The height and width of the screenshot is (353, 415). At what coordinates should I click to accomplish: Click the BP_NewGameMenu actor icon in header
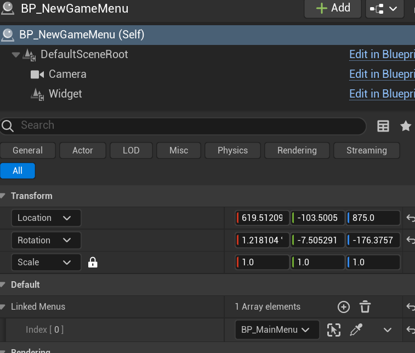(8, 8)
